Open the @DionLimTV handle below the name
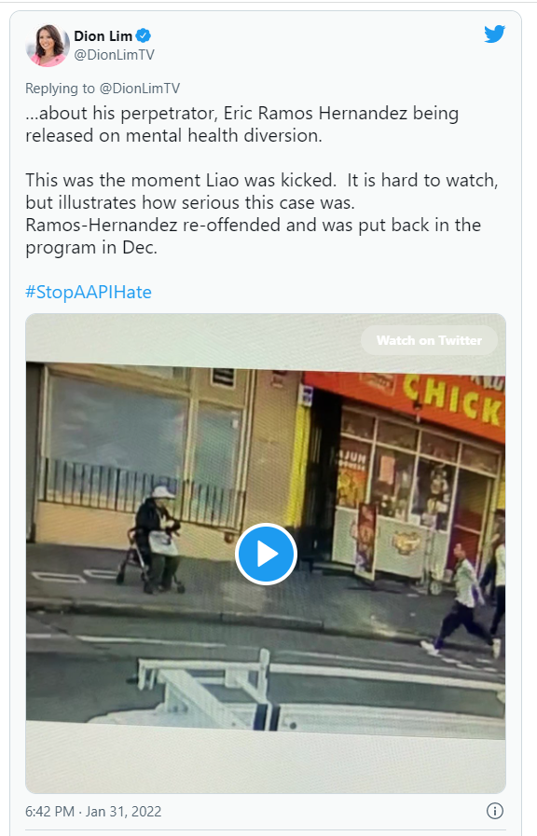The width and height of the screenshot is (537, 836). pos(114,54)
